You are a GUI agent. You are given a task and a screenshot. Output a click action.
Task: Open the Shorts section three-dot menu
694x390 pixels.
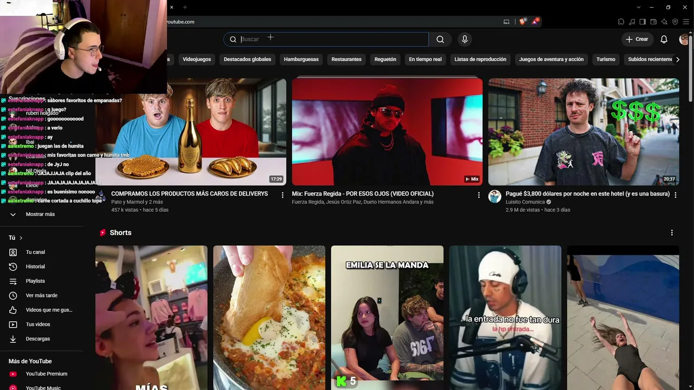coord(672,232)
